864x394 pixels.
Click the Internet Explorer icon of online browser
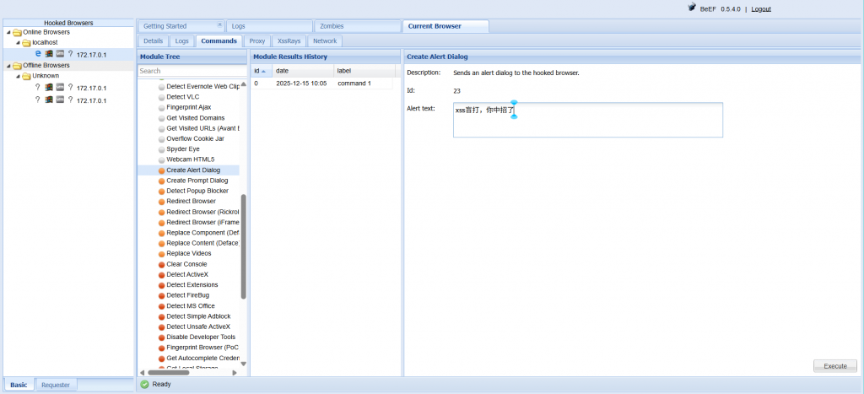38,53
